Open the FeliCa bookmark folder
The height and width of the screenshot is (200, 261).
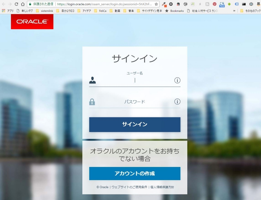point(100,11)
